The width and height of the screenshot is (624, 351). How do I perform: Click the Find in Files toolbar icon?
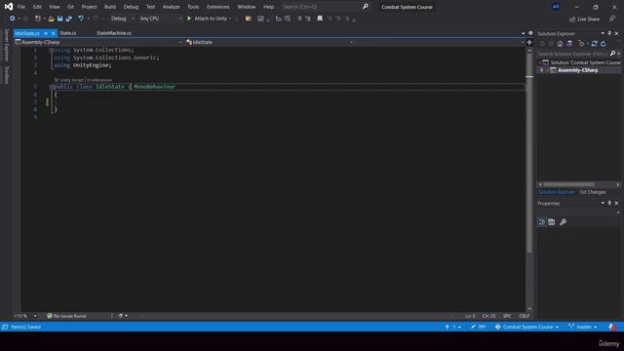[249, 19]
